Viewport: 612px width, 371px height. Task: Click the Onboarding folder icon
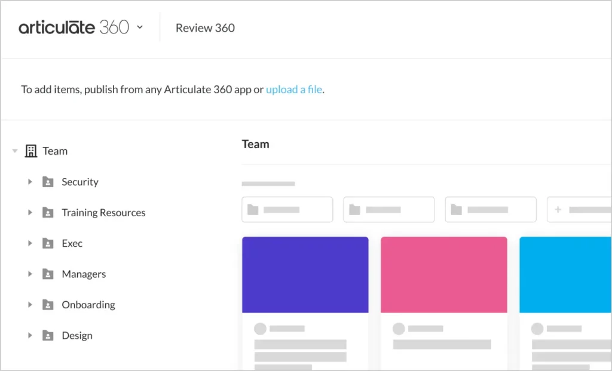(48, 305)
